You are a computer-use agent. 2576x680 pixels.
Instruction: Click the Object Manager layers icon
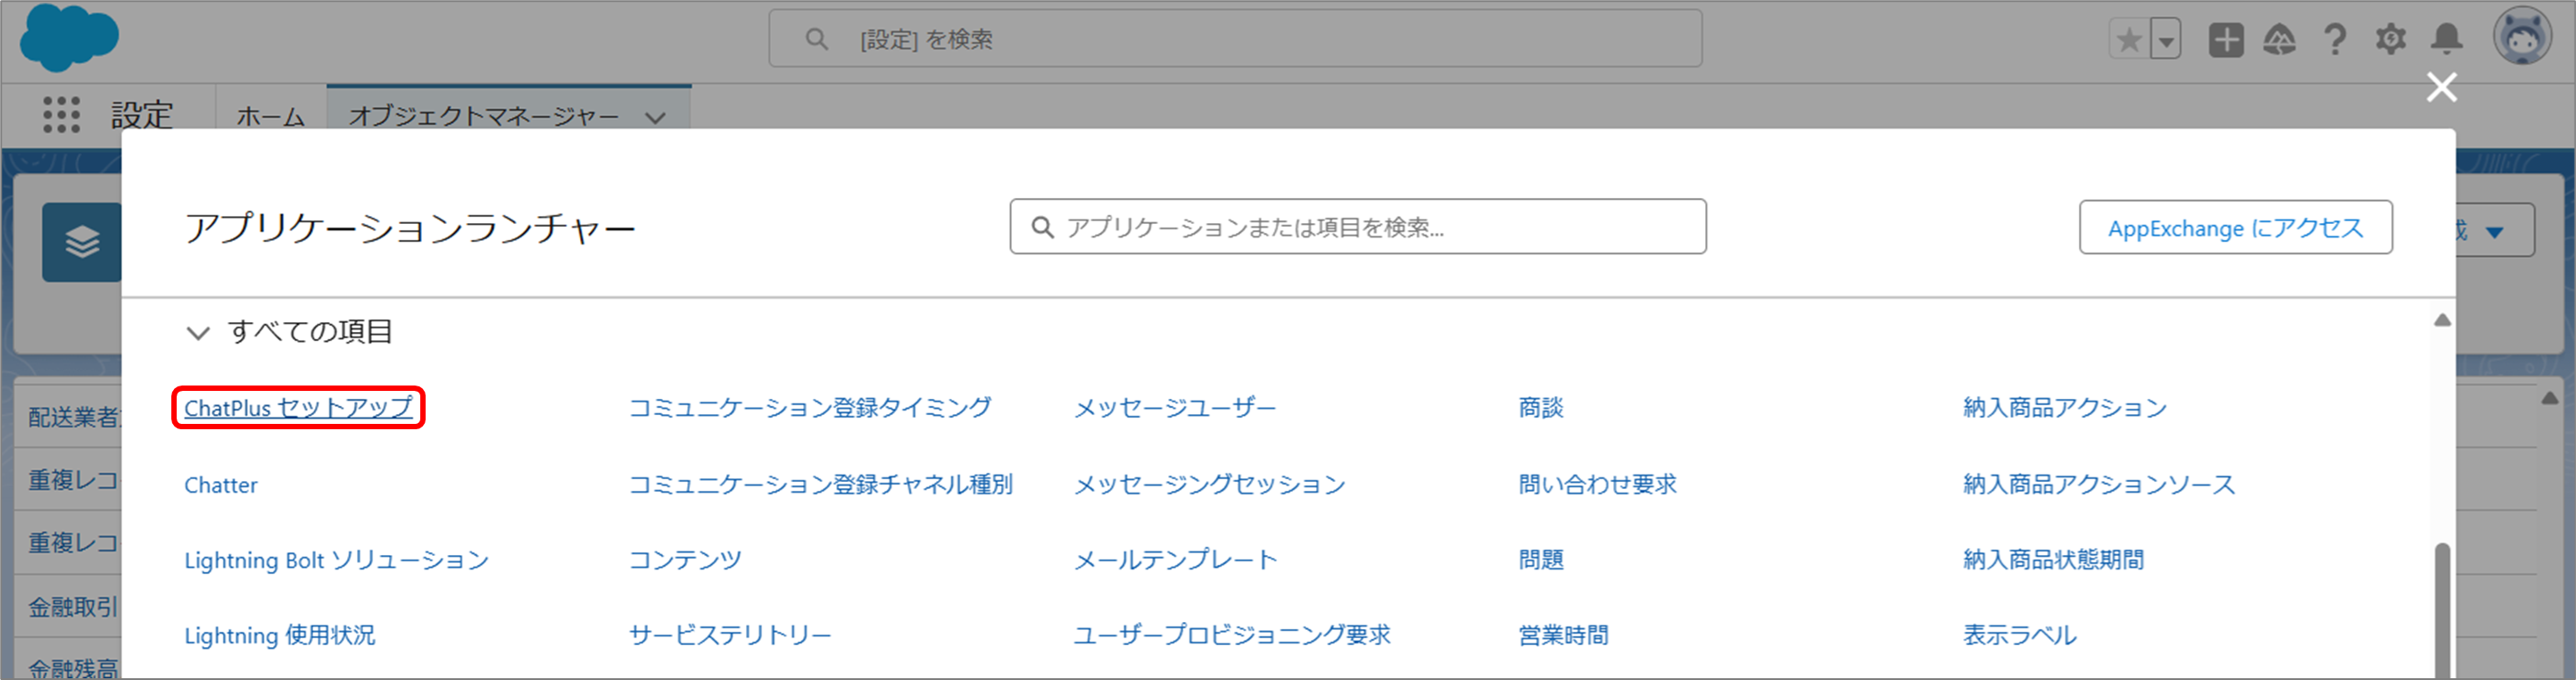(82, 242)
